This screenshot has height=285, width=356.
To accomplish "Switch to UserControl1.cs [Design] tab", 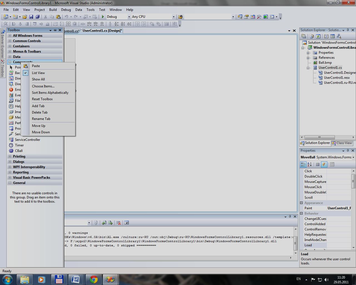I will [x=102, y=31].
